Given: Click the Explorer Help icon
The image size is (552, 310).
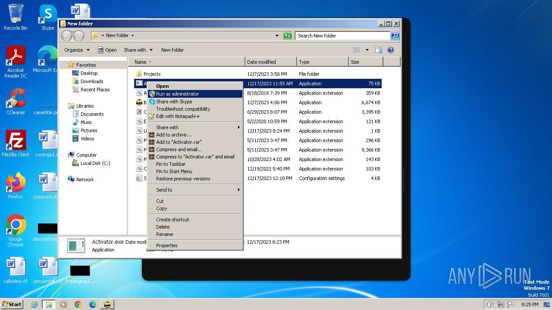Looking at the screenshot, I should click(x=391, y=50).
